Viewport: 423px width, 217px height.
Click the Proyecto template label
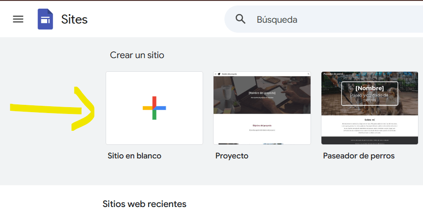[232, 156]
